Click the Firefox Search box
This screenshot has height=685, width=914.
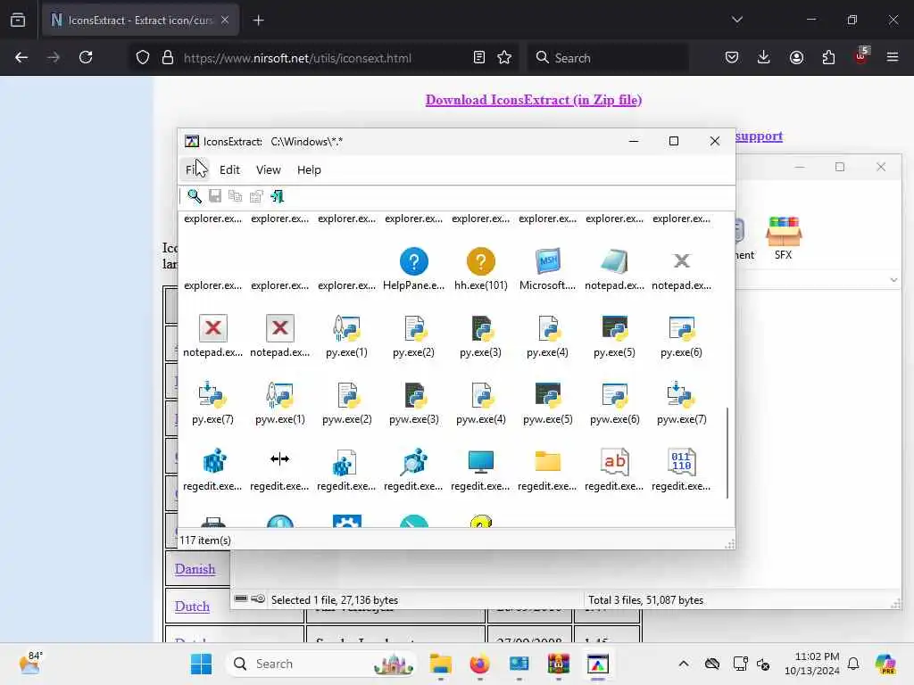608,58
